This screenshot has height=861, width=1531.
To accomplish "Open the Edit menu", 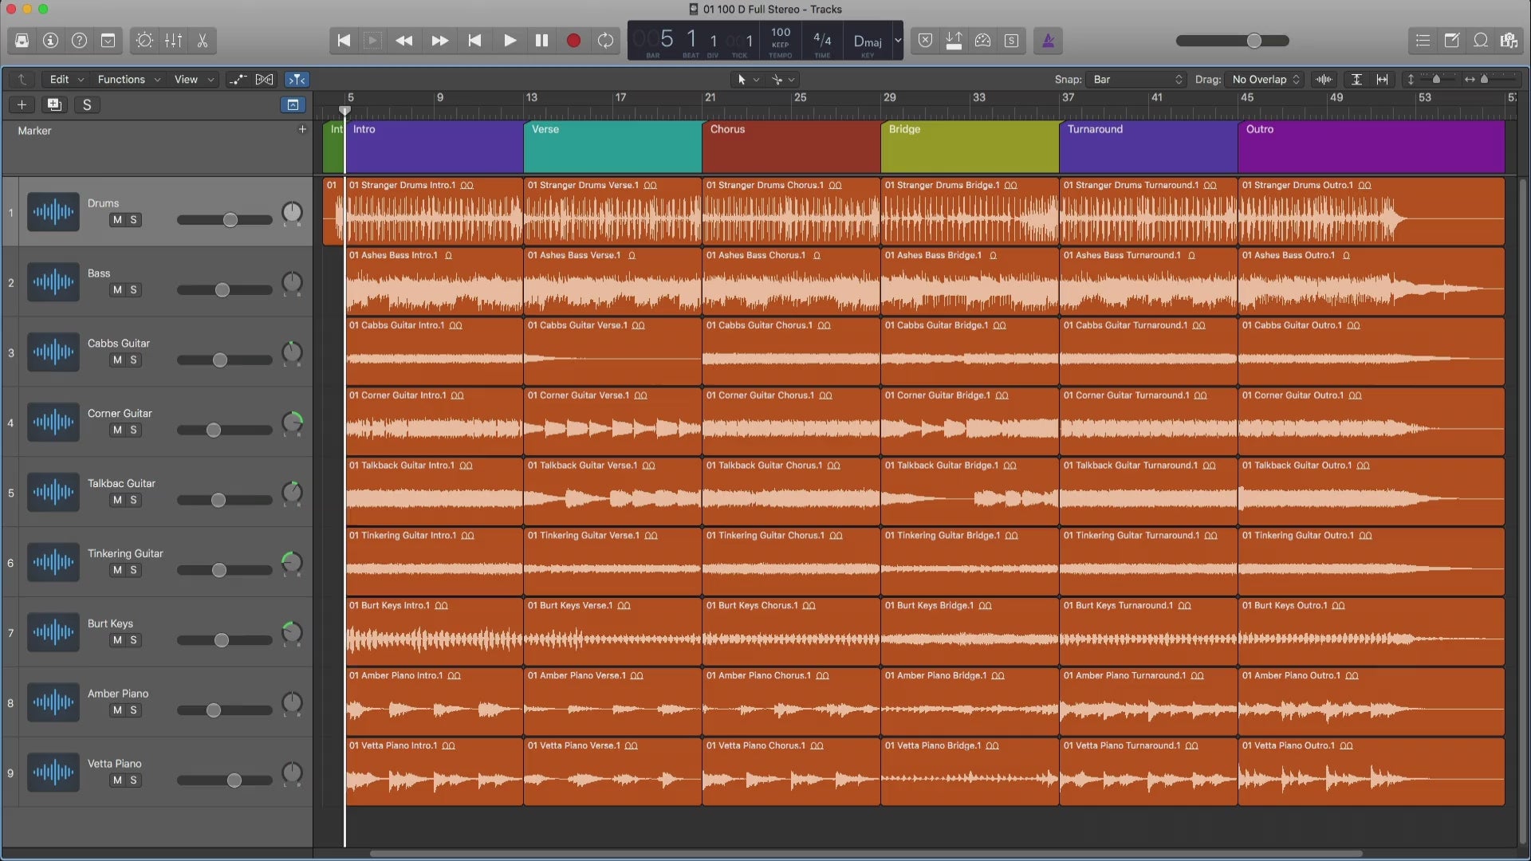I will 59,79.
